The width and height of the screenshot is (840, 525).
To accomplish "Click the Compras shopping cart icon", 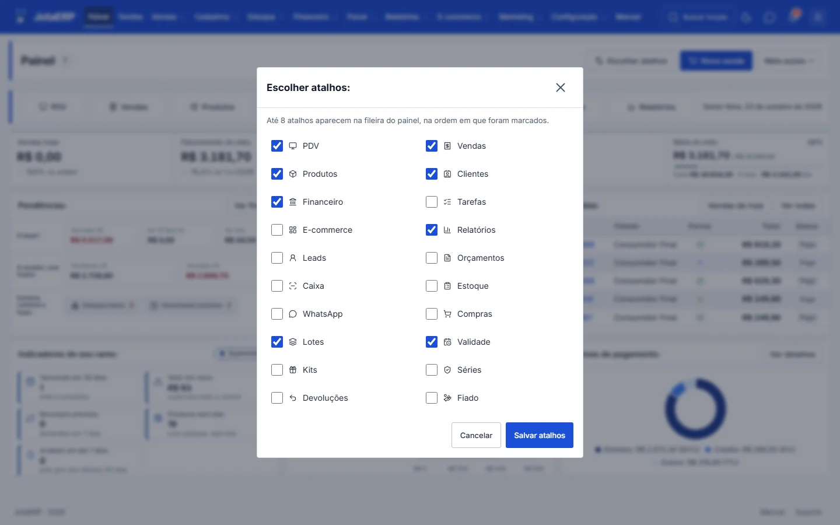I will (x=447, y=314).
